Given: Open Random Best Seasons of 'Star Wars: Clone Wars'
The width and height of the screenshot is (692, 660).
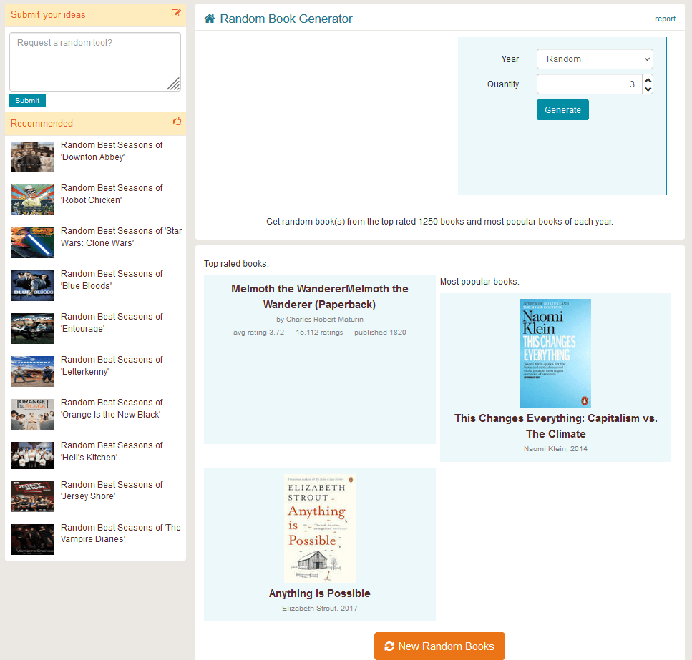Looking at the screenshot, I should tap(121, 237).
